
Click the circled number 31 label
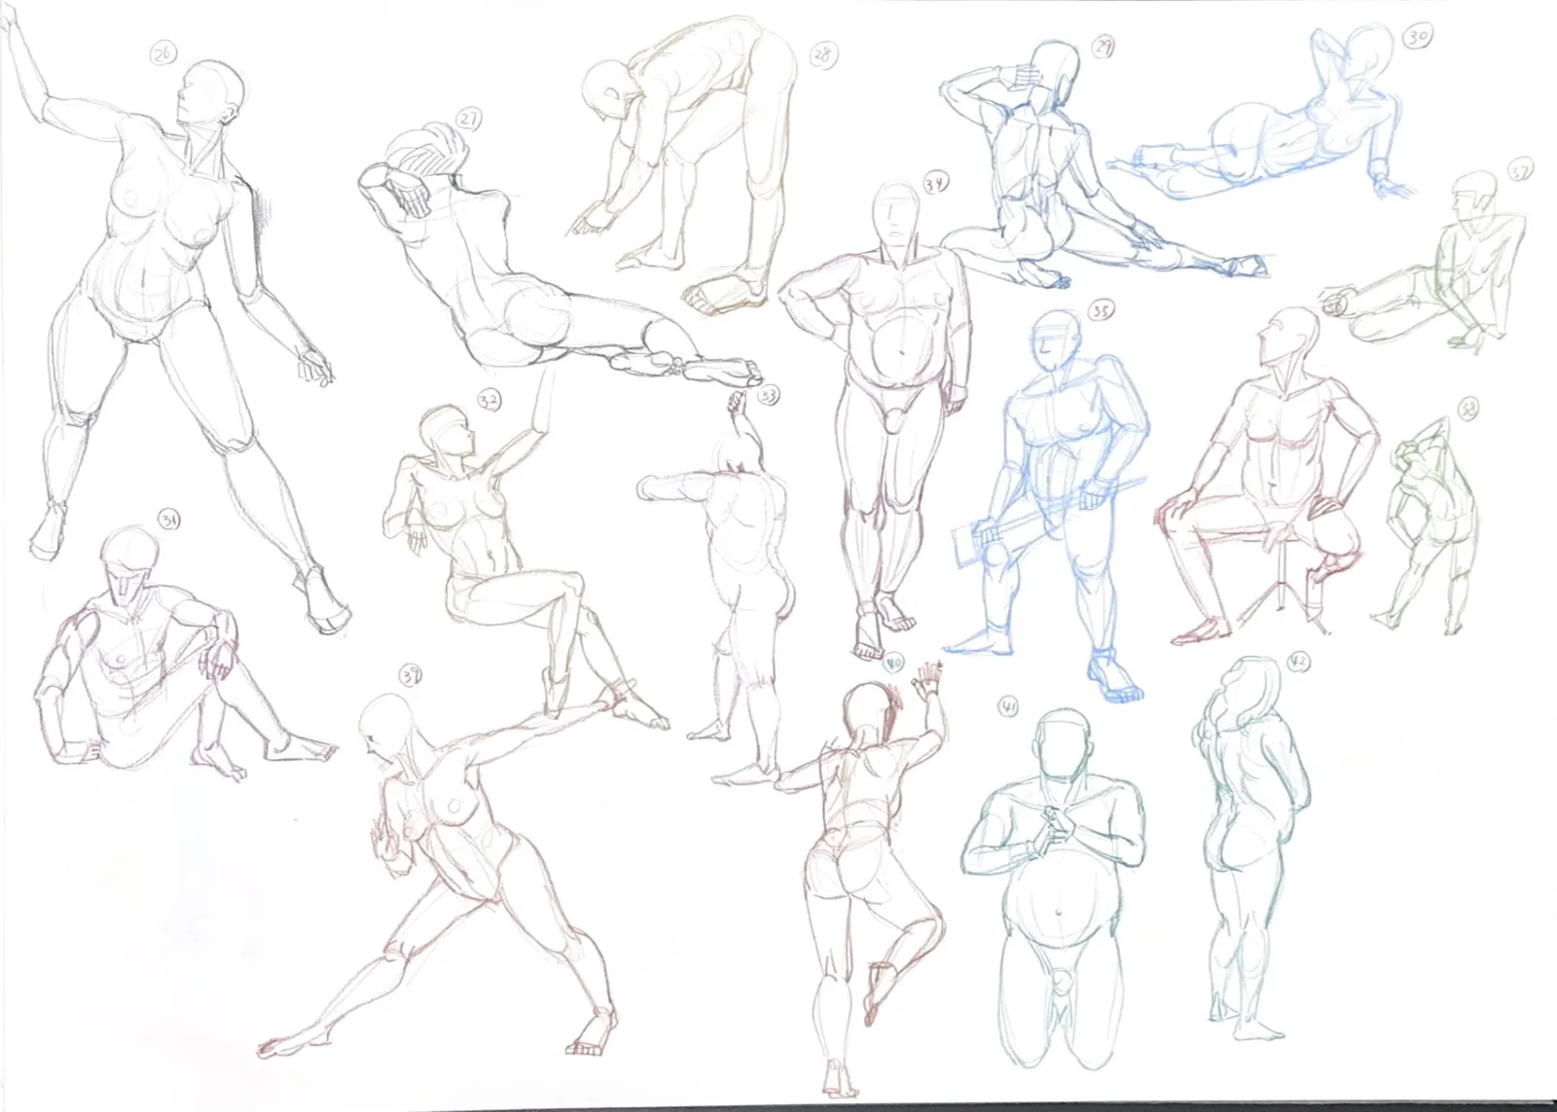169,521
